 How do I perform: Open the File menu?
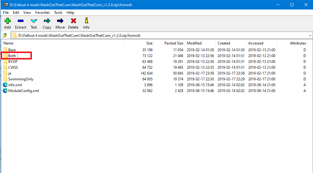(6, 13)
